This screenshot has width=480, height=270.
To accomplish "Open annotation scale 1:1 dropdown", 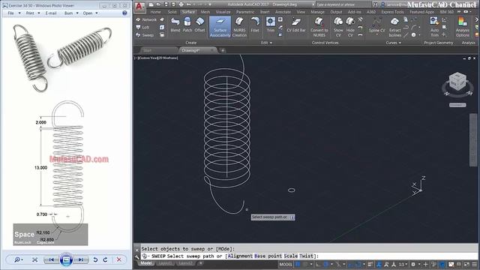I will pos(402,264).
